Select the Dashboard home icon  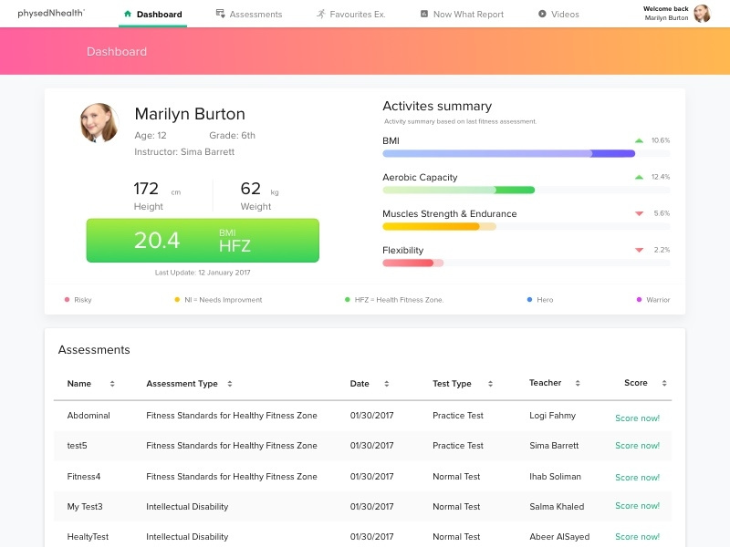click(127, 14)
